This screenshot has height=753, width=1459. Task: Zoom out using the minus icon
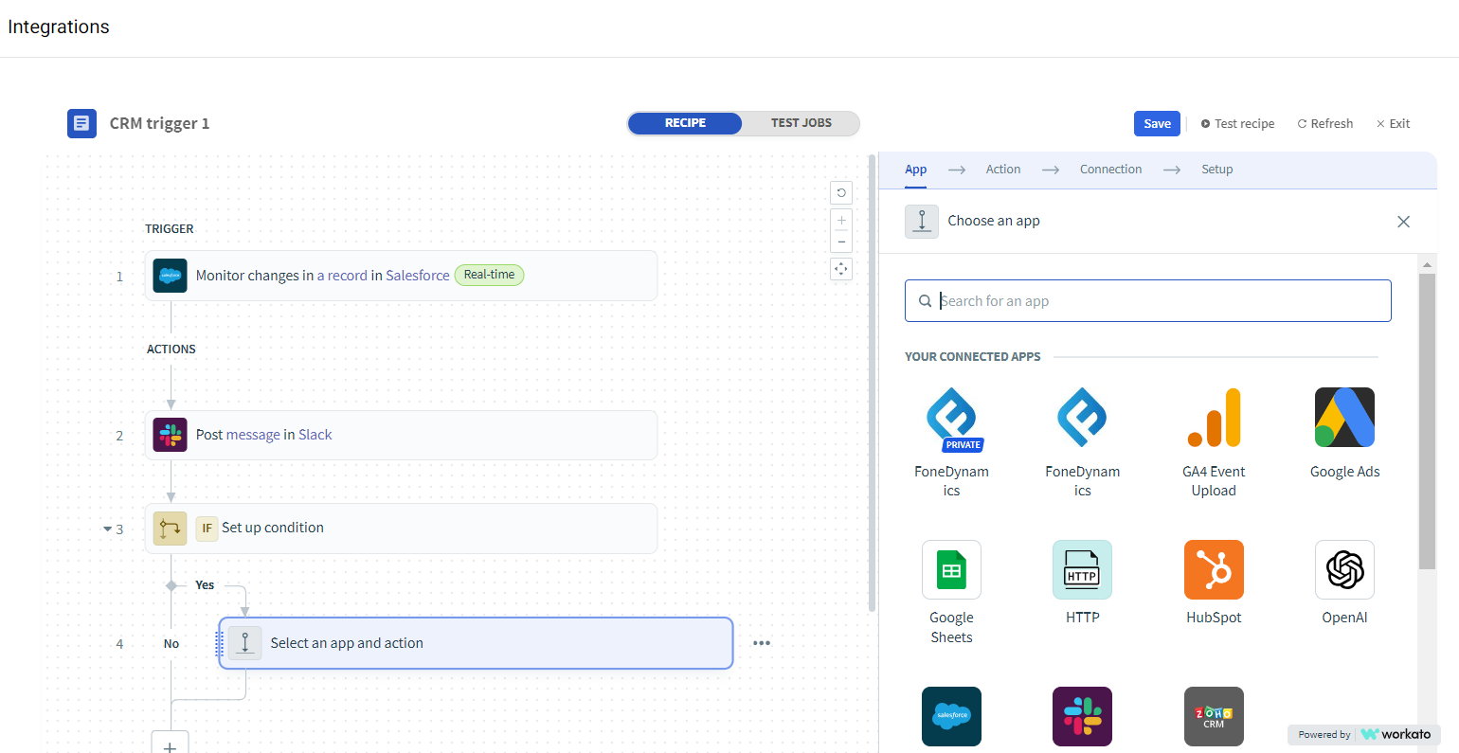coord(840,242)
